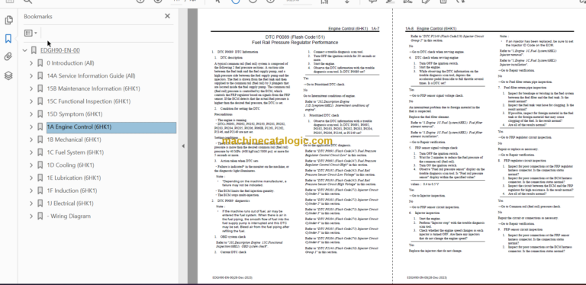Open '1J Electrical (6HK1)' bookmark

(70, 203)
